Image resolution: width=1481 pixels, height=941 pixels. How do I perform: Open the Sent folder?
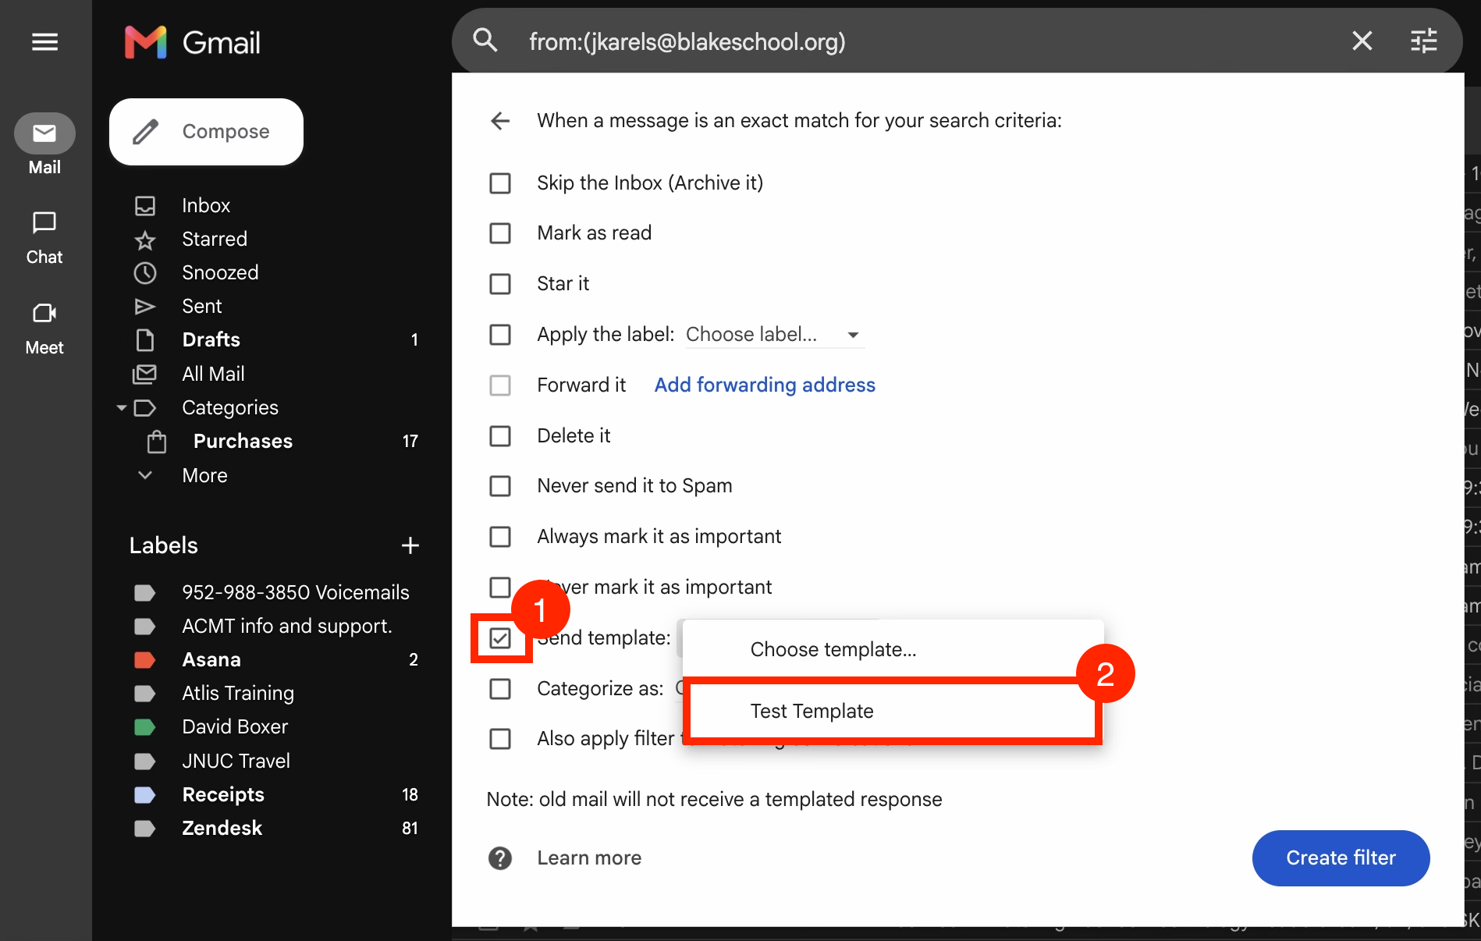click(201, 306)
